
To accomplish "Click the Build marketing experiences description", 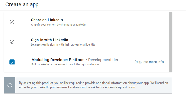I will pos(65,64).
